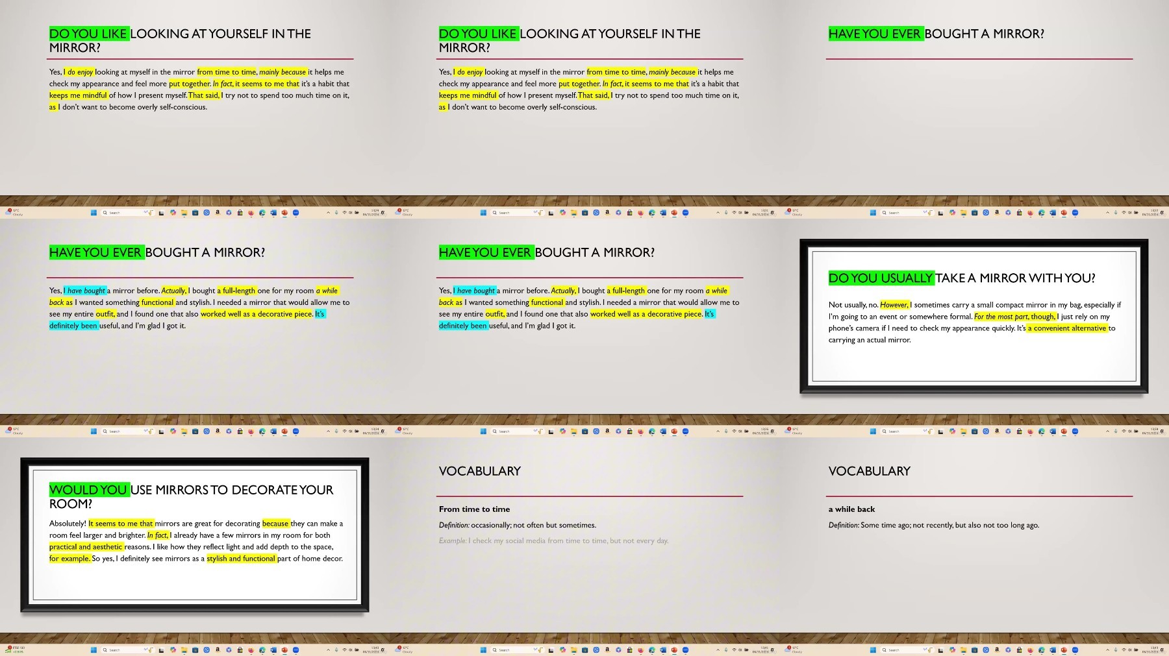Click definition 'occasionally; not often but sometimes.'
Image resolution: width=1169 pixels, height=656 pixels.
(x=533, y=525)
